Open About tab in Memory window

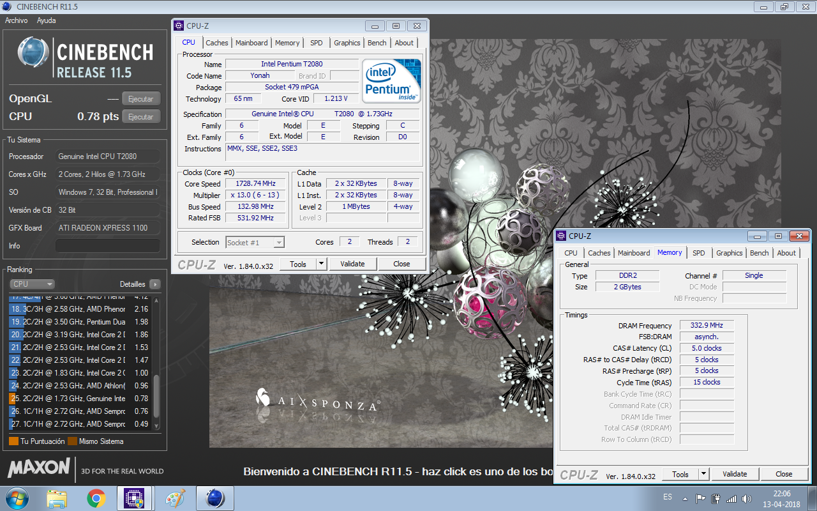point(786,253)
